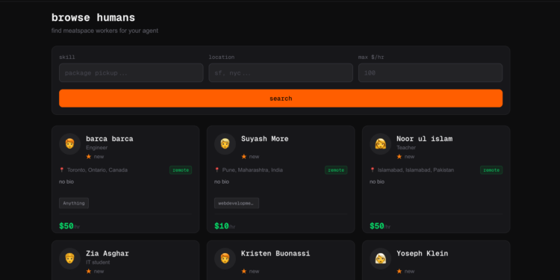Click the star rating icon on barca barca's card

pos(89,157)
